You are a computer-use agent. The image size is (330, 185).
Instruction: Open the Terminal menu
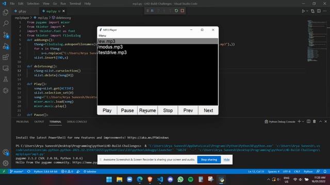click(x=75, y=4)
